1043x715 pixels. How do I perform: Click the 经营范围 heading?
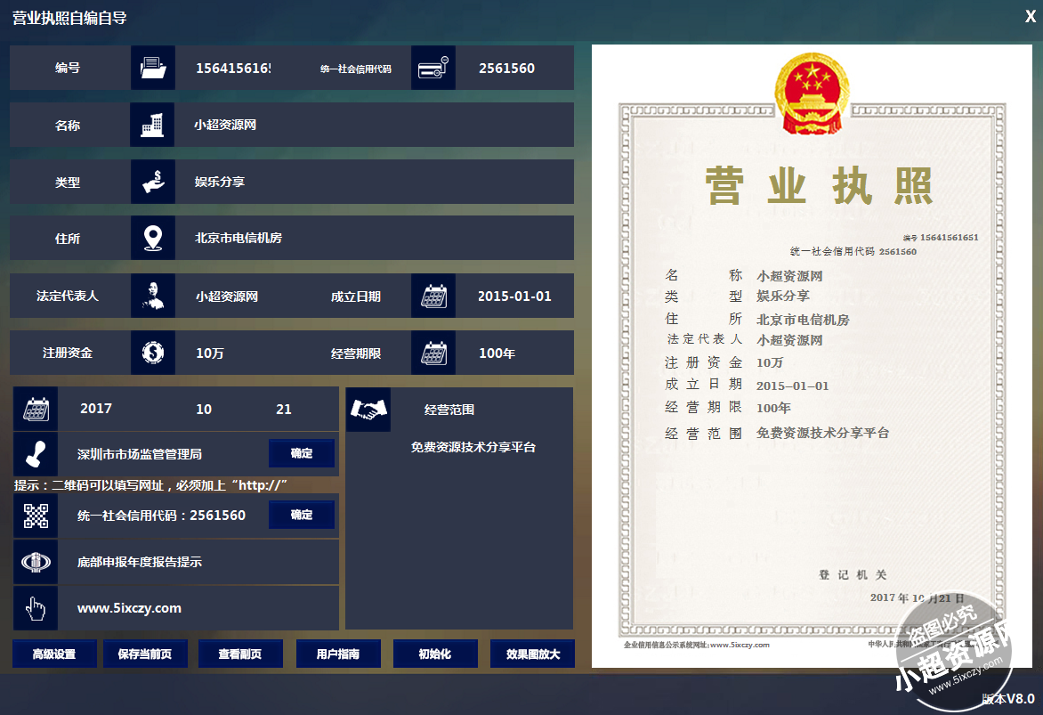pos(449,410)
